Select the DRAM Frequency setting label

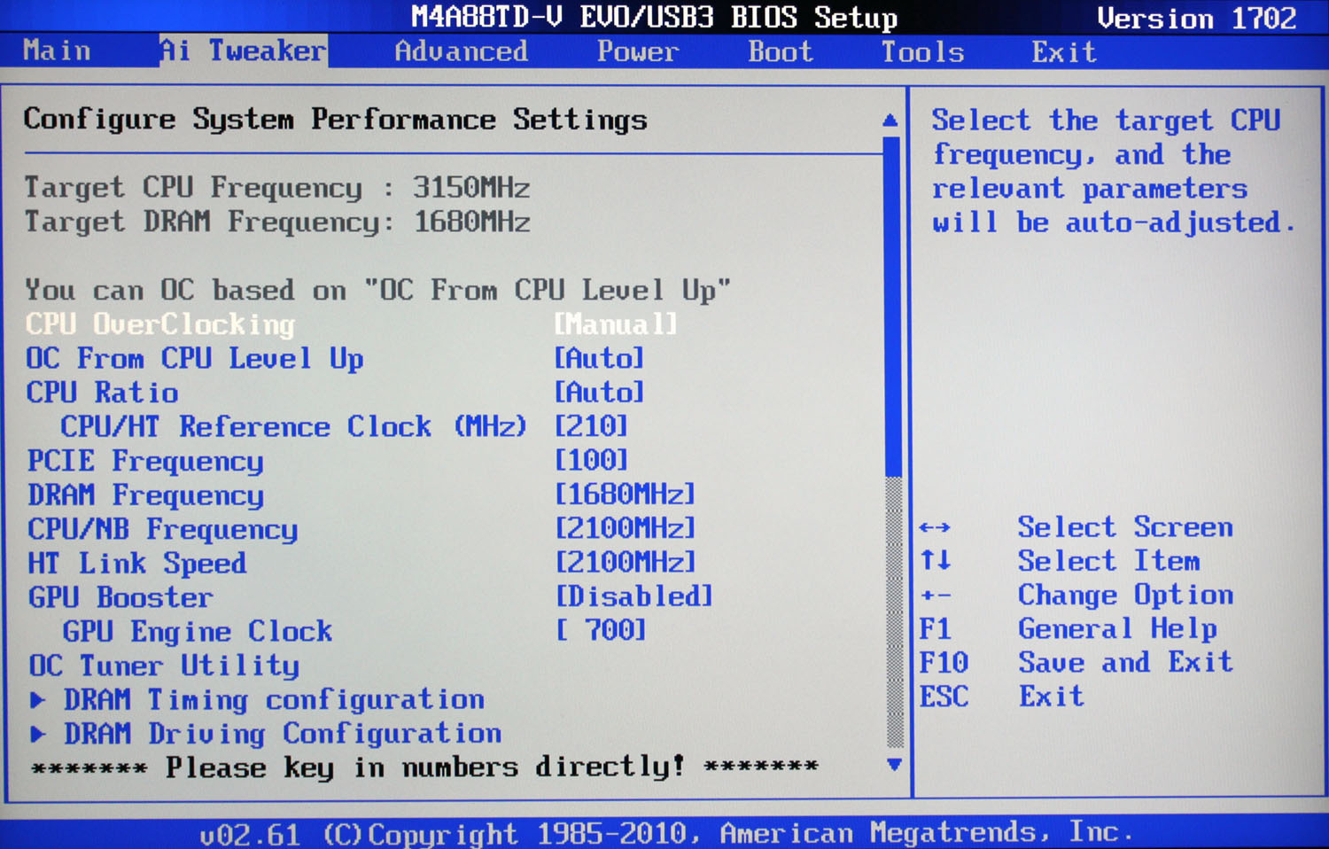pyautogui.click(x=145, y=495)
